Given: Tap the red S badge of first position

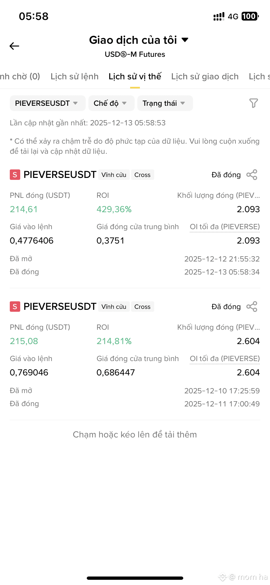Looking at the screenshot, I should 15,175.
